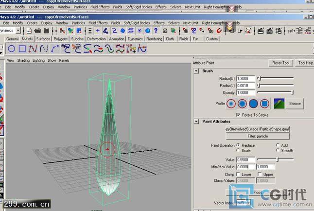Click the Attach Curves shelf icon
The image size is (314, 211).
point(66,49)
